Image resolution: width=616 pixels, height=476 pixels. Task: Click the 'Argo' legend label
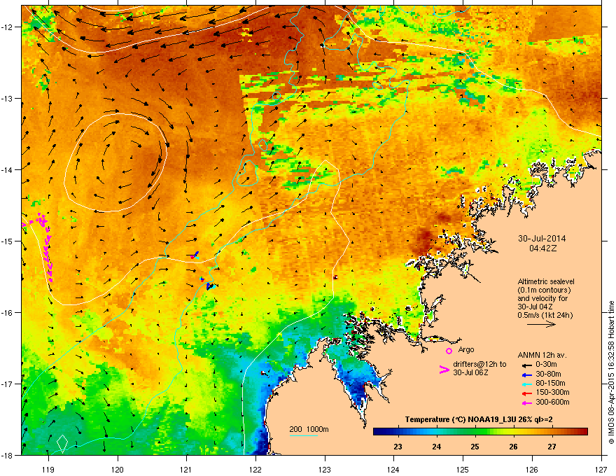point(466,349)
